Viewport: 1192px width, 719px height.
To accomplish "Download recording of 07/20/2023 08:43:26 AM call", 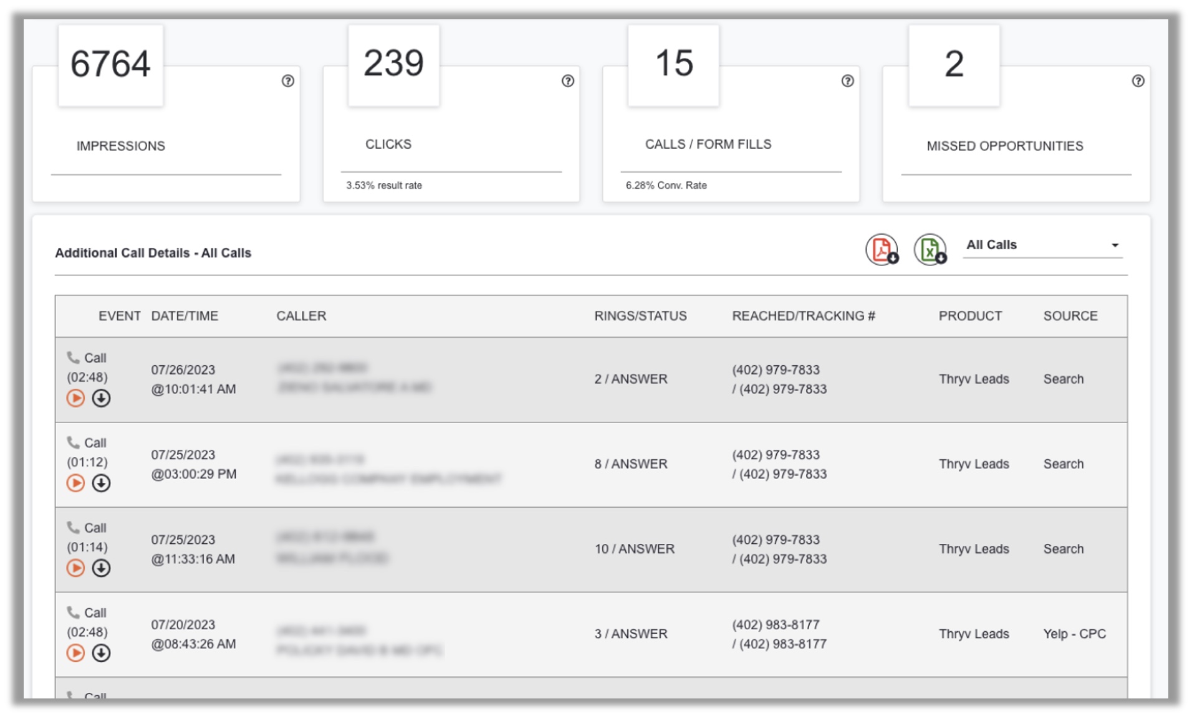I will 101,652.
